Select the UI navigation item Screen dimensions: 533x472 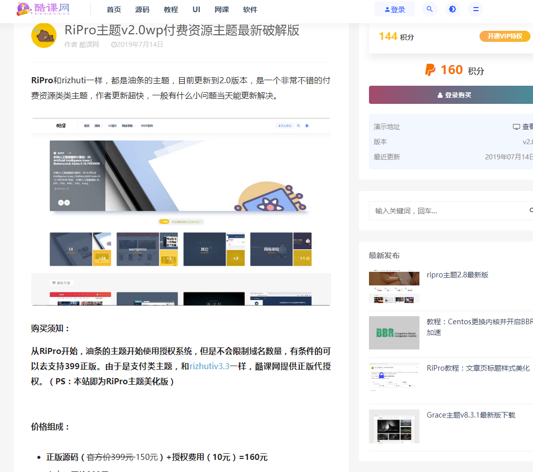(x=196, y=10)
